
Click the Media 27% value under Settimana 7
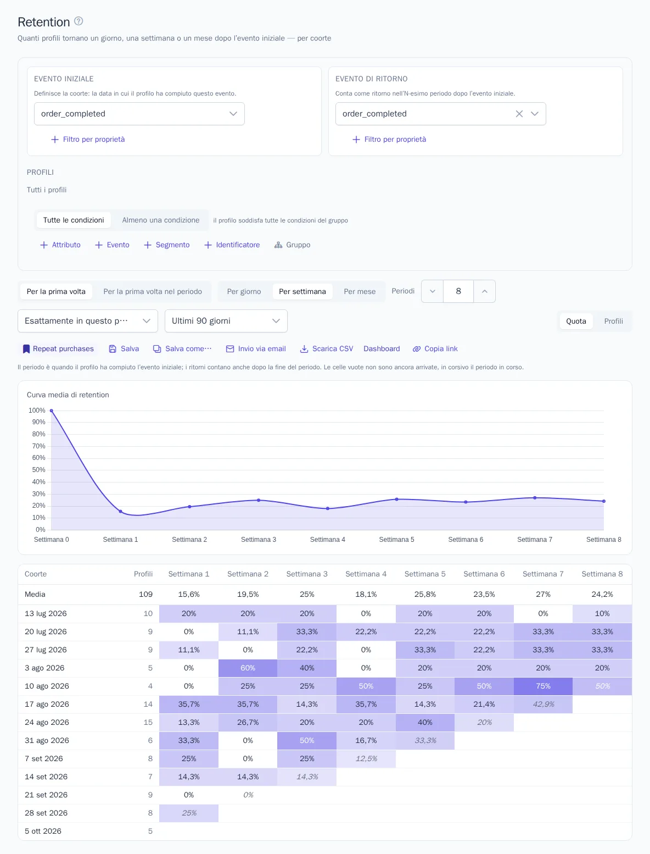tap(543, 595)
